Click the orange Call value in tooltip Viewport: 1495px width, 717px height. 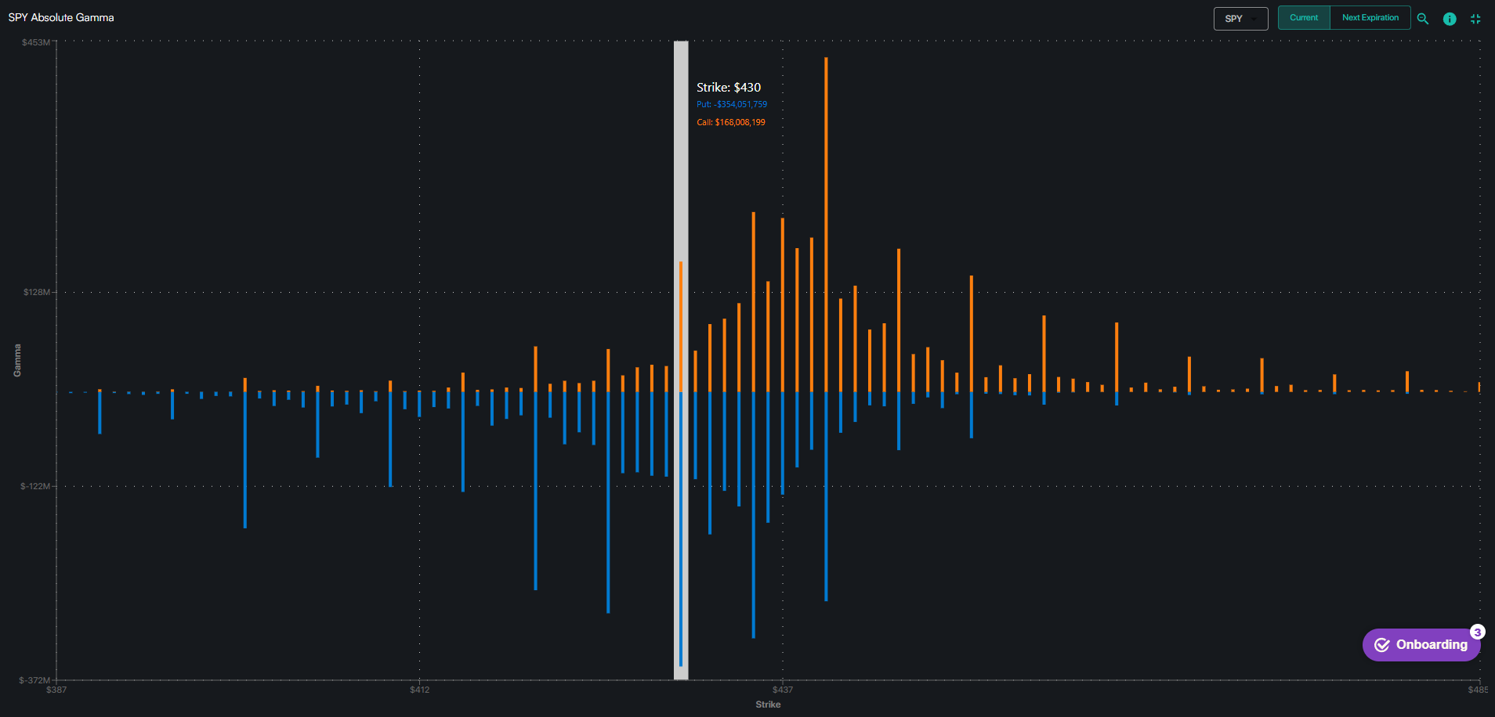pos(731,122)
